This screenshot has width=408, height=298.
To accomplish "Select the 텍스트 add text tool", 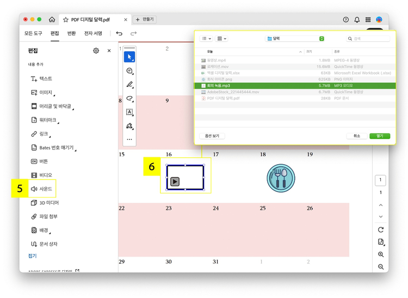I will (41, 78).
